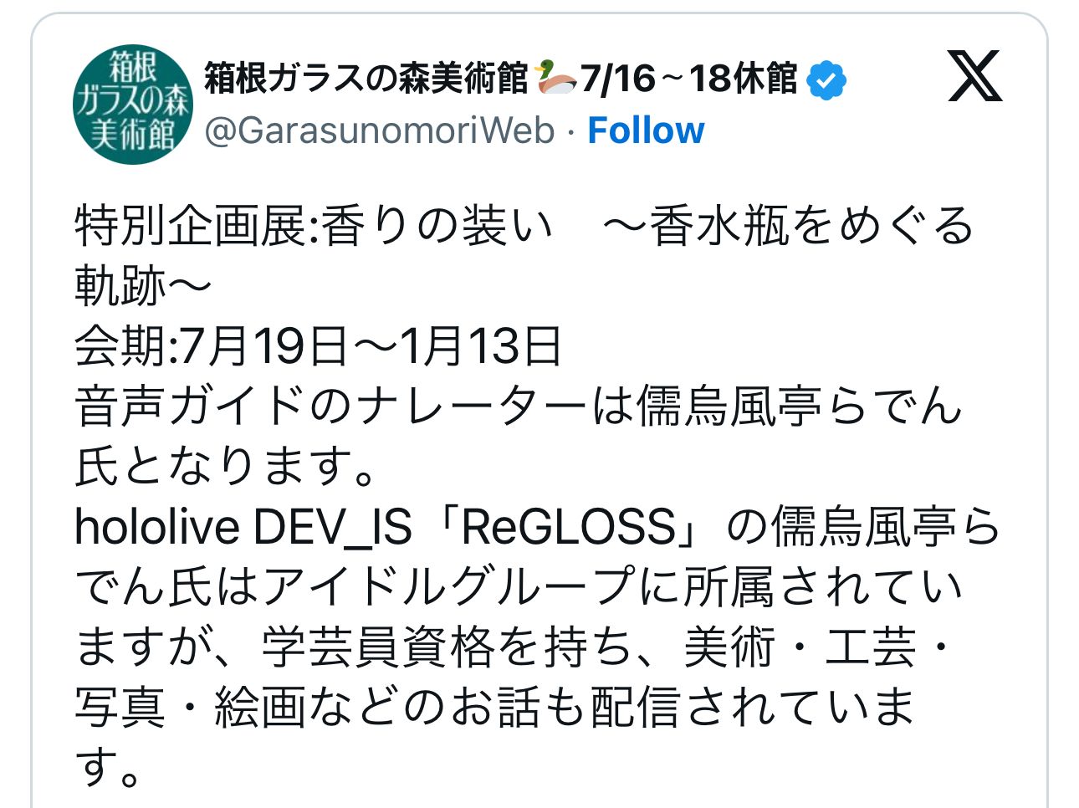Open the @GarasunomoriWeb handle link

[380, 130]
